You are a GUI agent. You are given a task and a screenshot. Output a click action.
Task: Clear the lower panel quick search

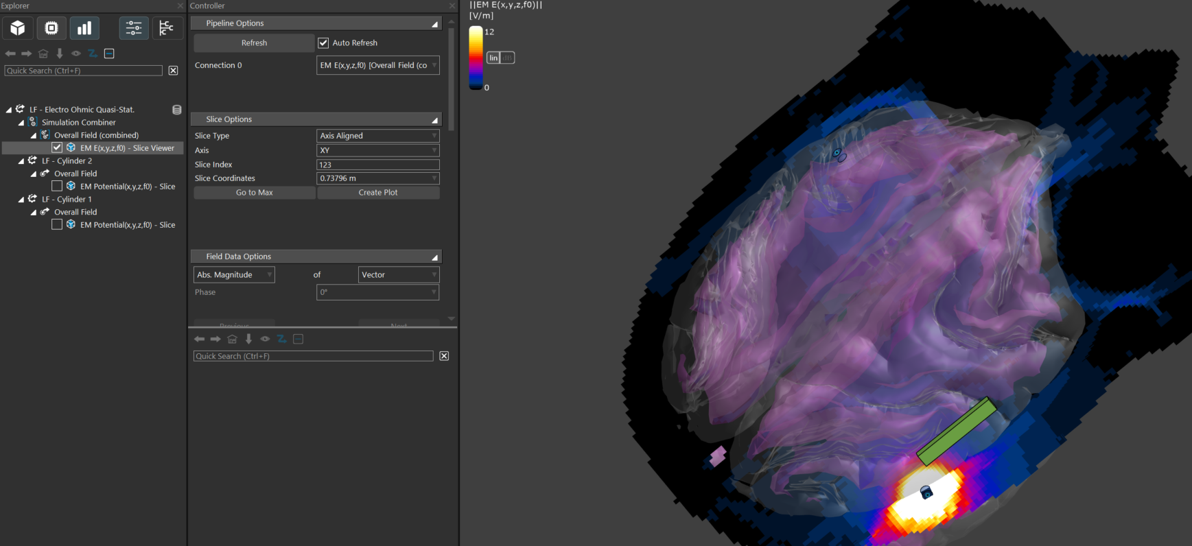point(444,356)
